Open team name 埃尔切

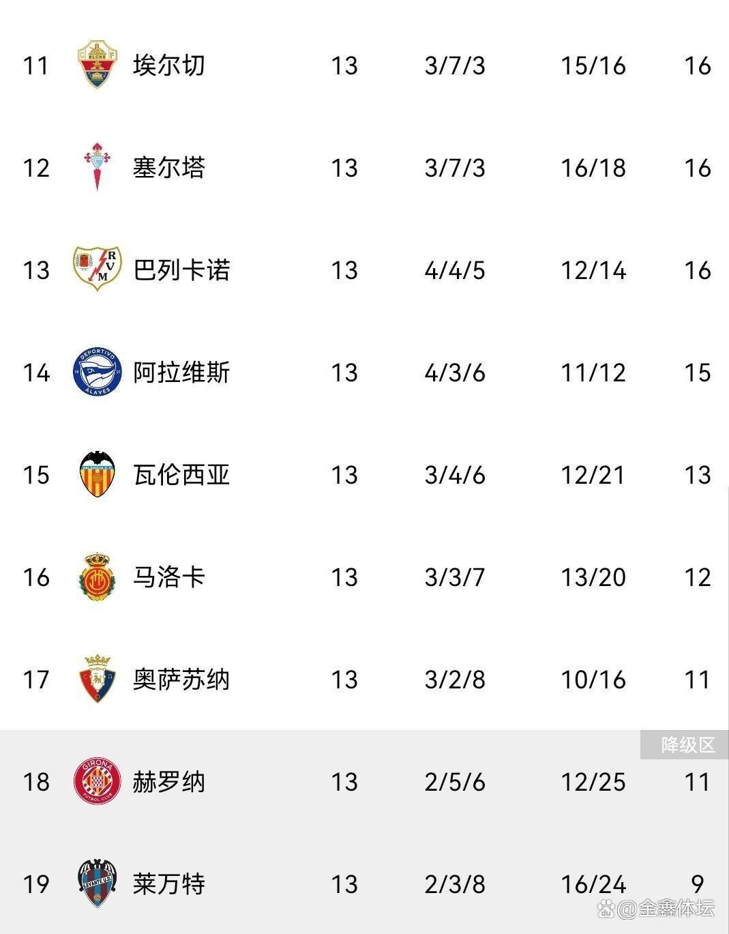tap(168, 65)
